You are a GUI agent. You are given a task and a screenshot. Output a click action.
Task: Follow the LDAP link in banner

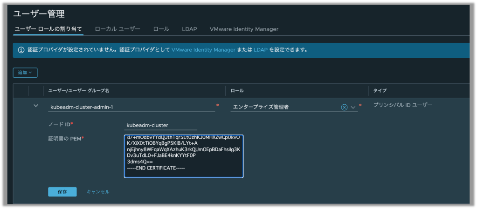tap(260, 50)
